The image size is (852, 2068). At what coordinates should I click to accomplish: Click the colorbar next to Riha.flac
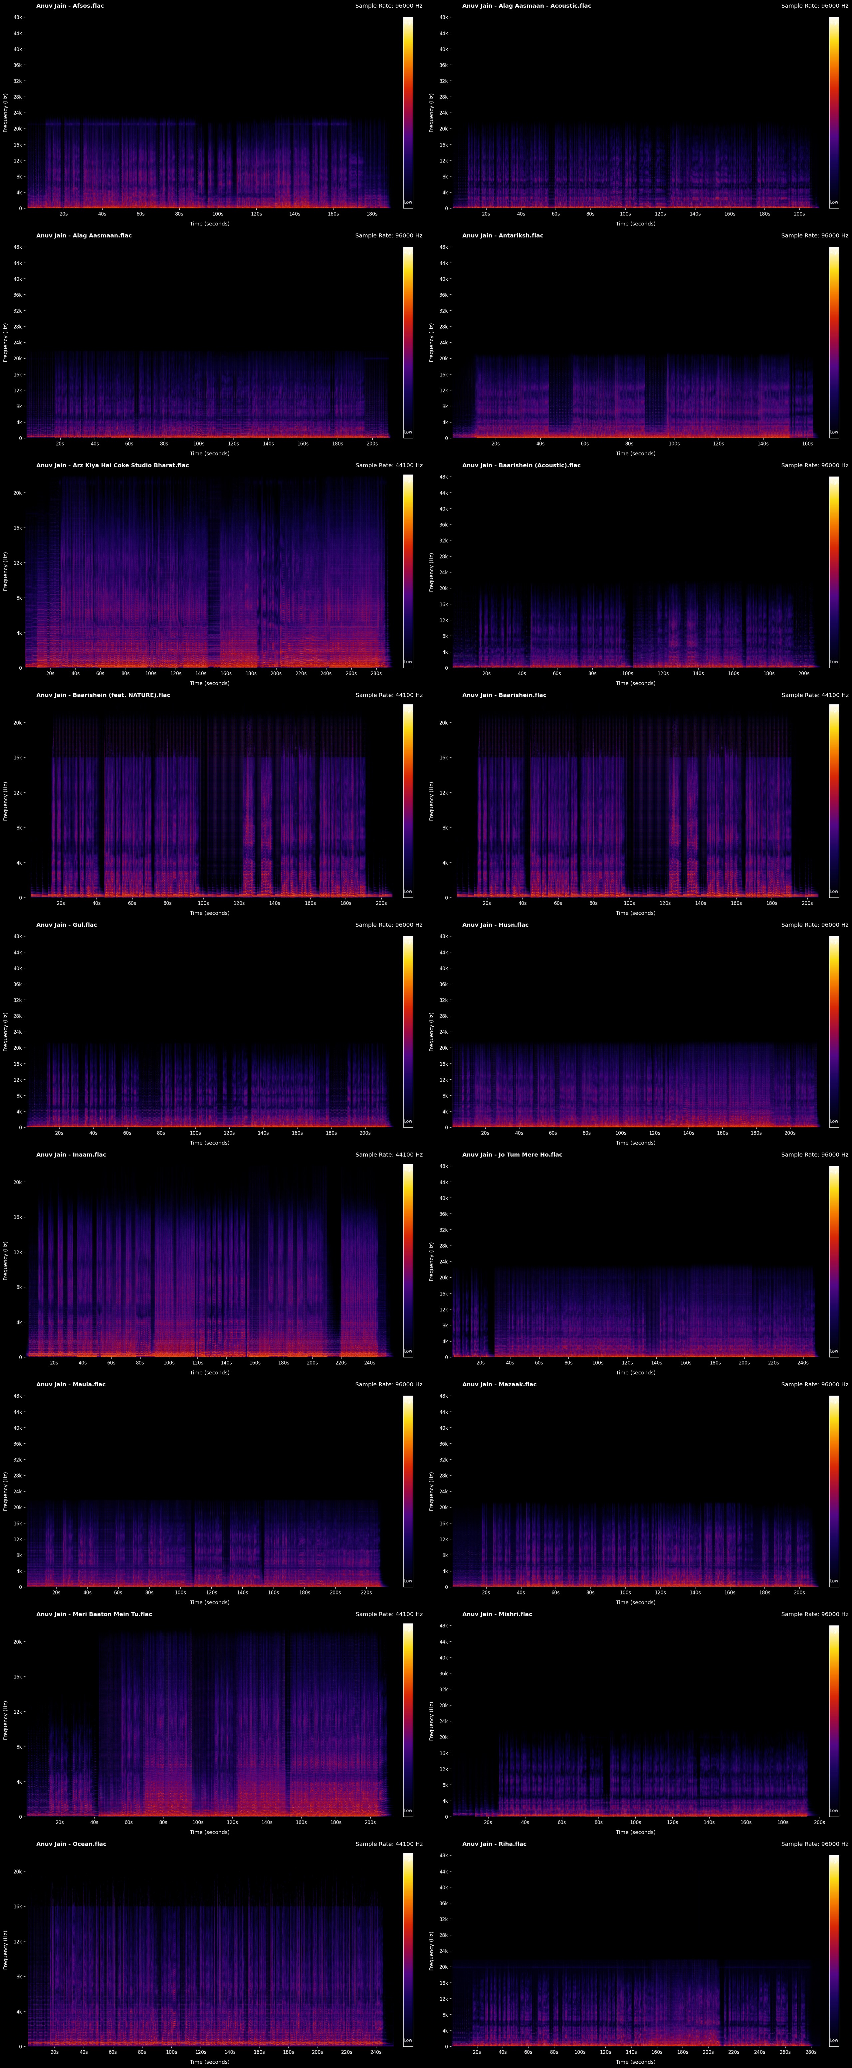pos(834,1951)
